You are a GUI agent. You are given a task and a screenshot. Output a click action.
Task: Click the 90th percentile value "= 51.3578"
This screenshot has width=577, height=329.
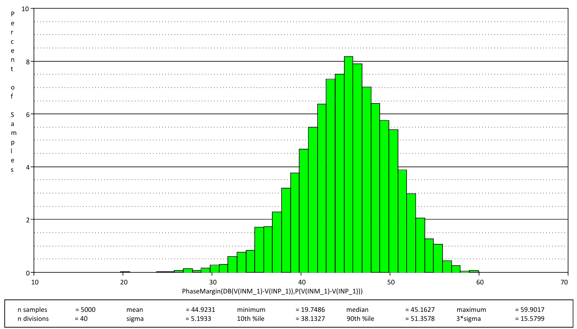click(419, 319)
